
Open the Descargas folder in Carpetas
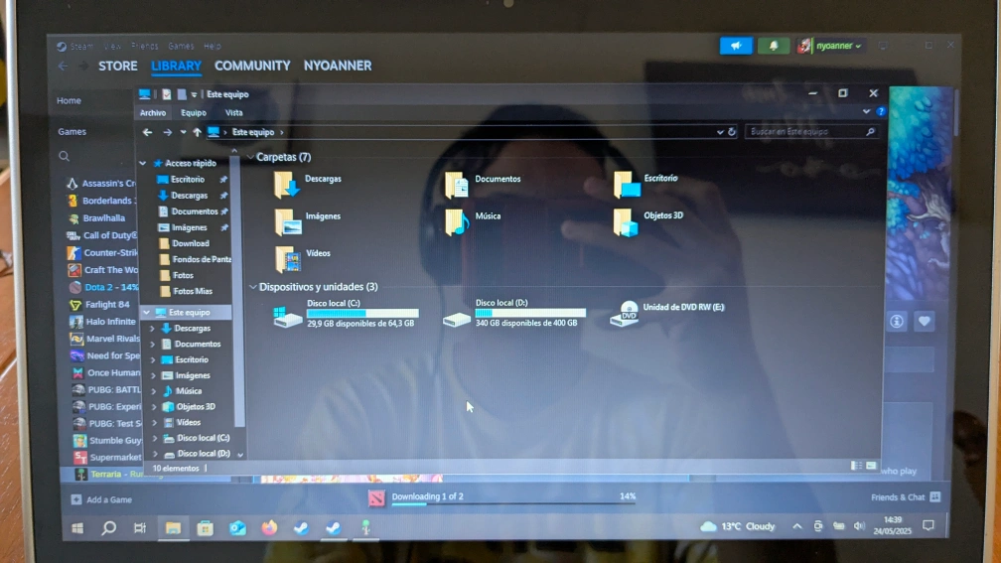pos(308,184)
